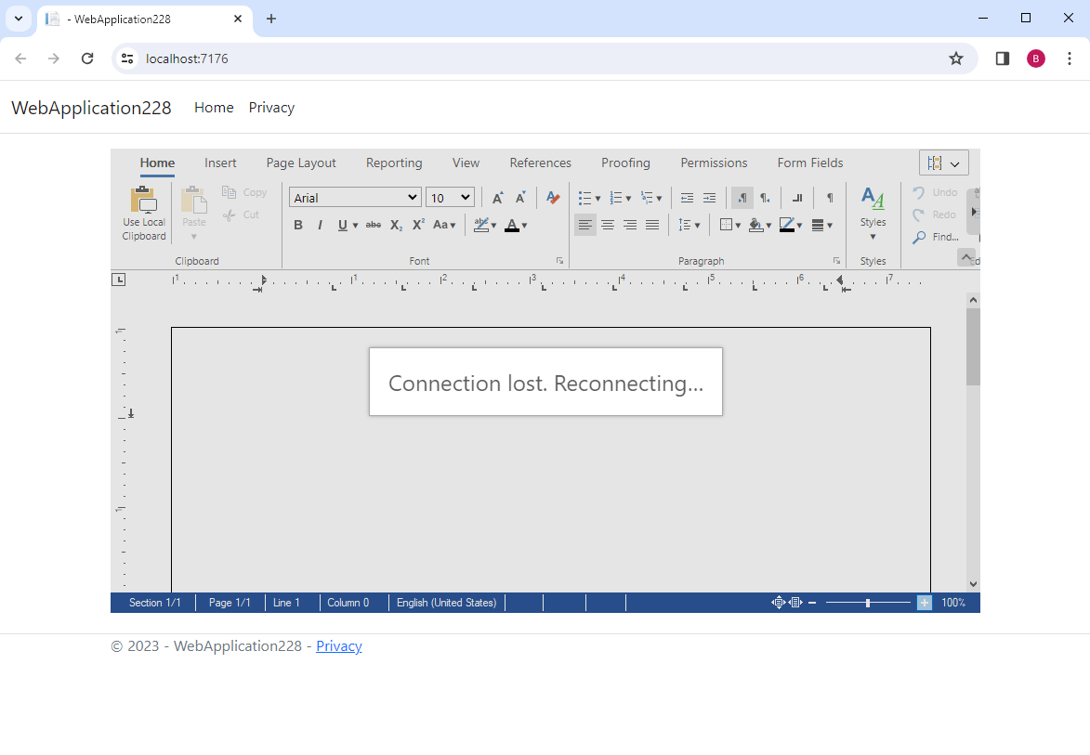Toggle strikethrough formatting

click(374, 225)
